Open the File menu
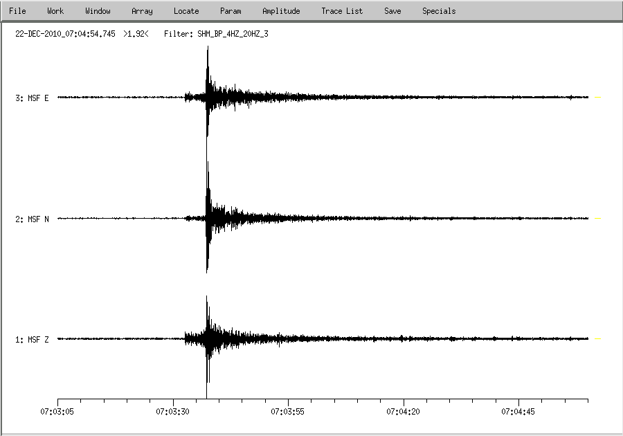Screen dimensions: 623x436 tap(17, 11)
